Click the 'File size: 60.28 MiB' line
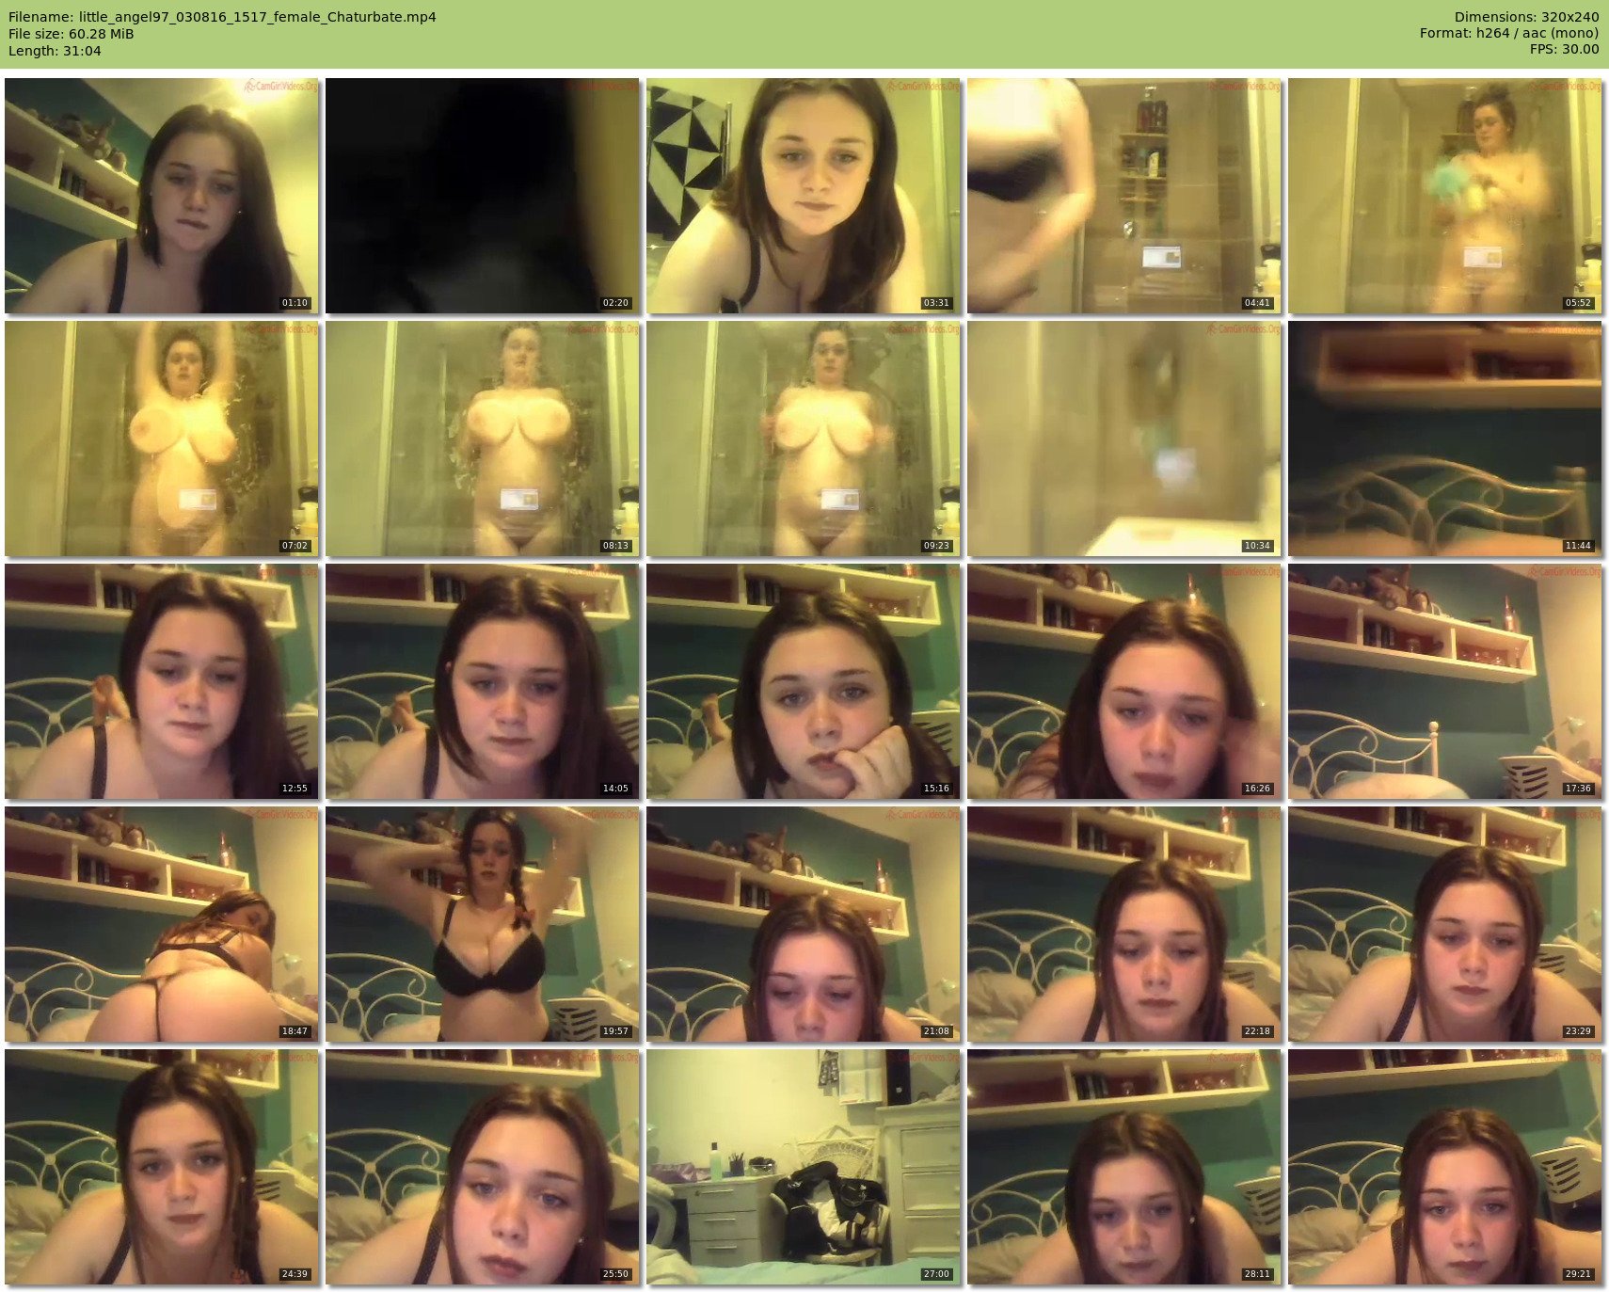The image size is (1609, 1292). tap(72, 34)
